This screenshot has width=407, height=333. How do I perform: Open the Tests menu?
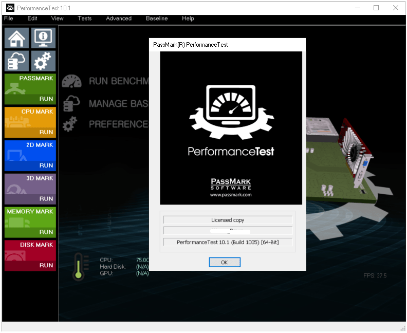pyautogui.click(x=85, y=18)
